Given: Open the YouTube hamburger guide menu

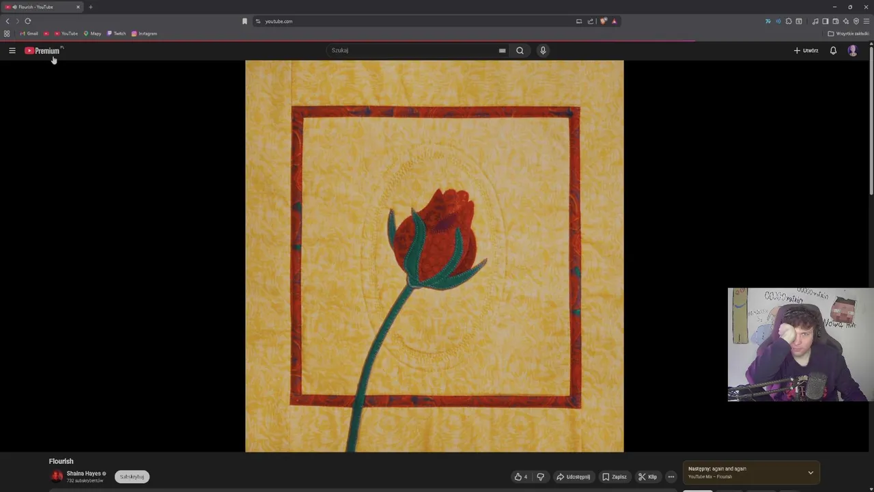Looking at the screenshot, I should pos(12,51).
